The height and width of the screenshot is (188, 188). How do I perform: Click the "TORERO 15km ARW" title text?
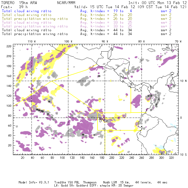[x=19, y=3]
